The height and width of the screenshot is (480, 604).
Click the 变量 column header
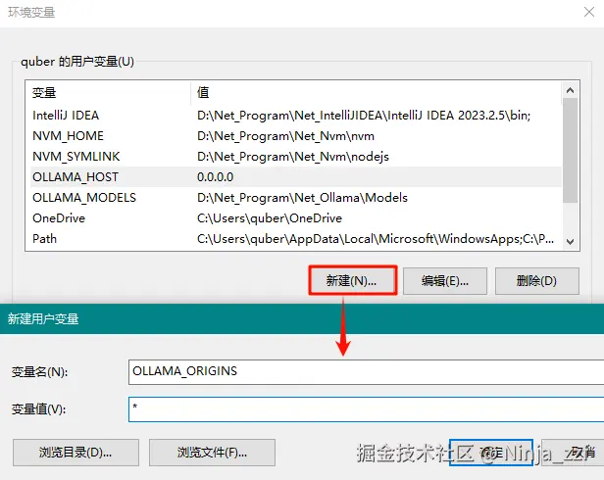click(108, 92)
